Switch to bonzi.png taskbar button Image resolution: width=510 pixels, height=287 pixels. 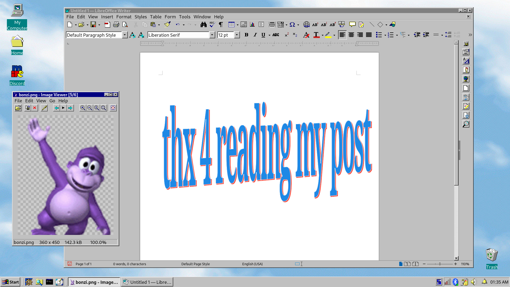(94, 282)
